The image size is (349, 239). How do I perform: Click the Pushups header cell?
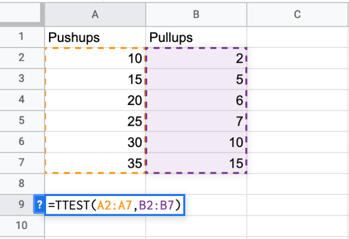95,37
